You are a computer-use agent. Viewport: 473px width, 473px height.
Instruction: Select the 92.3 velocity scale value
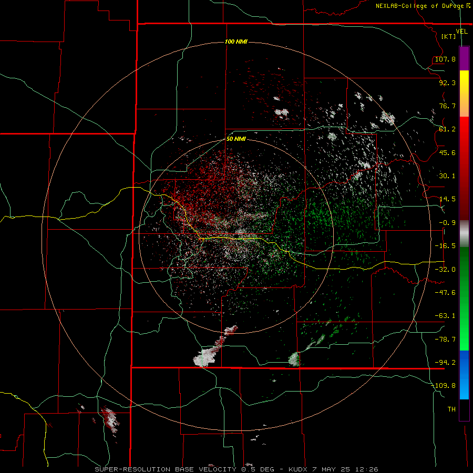point(447,83)
